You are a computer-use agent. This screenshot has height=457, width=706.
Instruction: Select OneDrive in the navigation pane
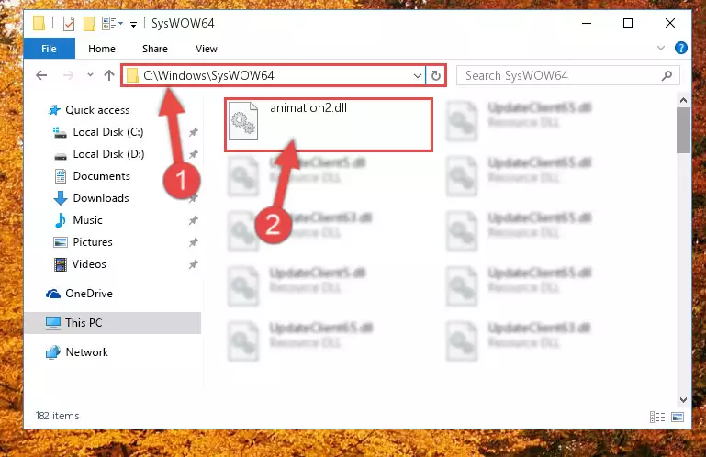coord(89,294)
